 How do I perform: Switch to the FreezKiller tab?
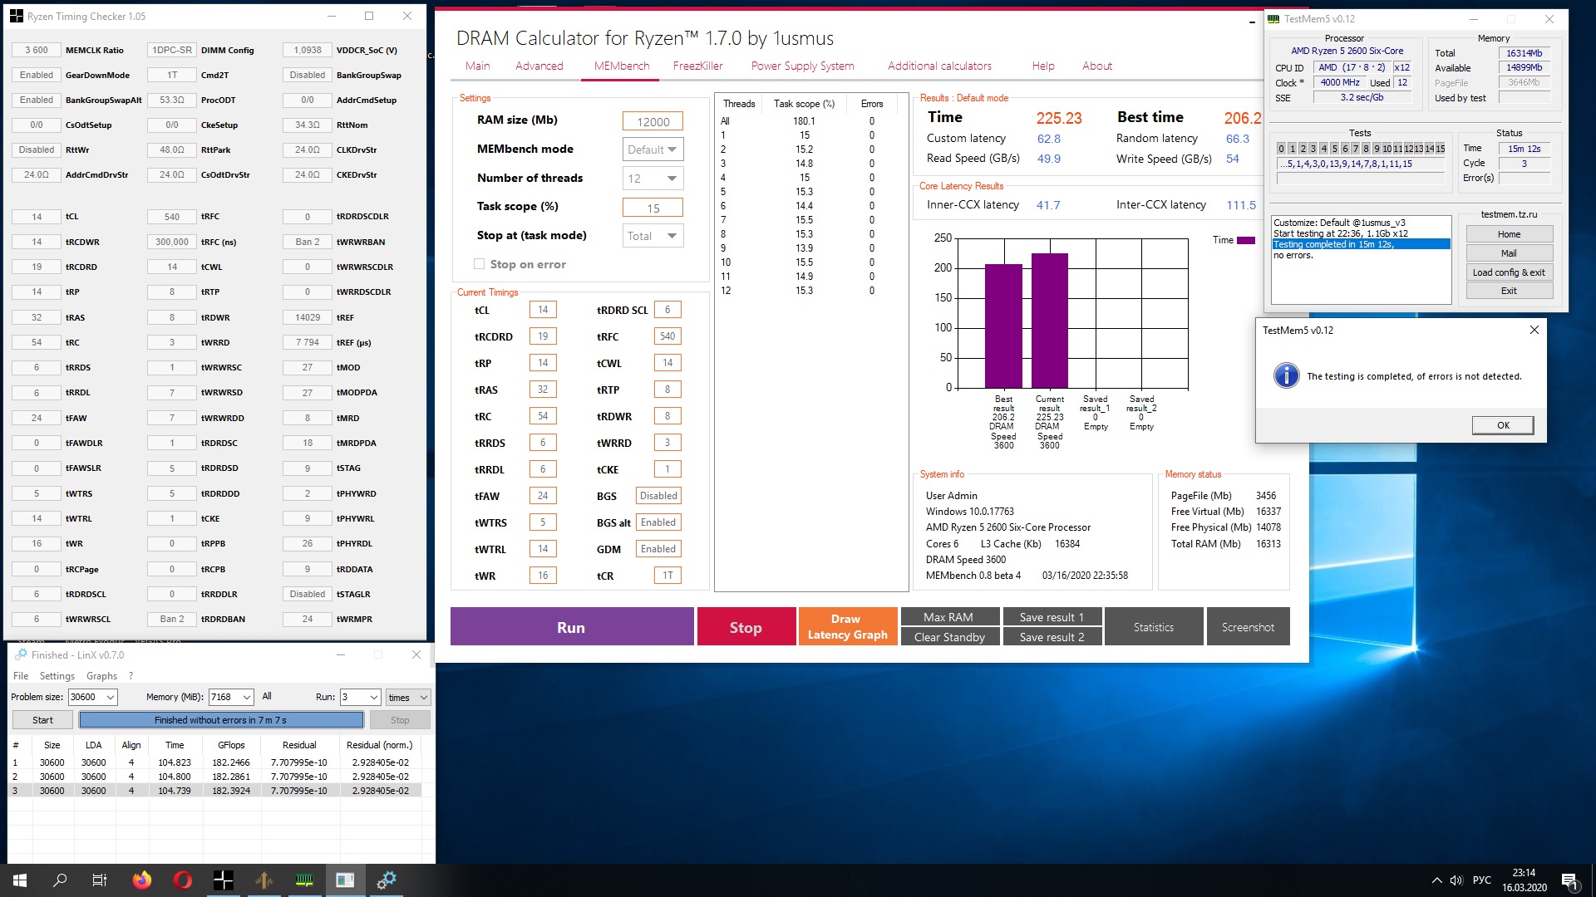(x=697, y=66)
